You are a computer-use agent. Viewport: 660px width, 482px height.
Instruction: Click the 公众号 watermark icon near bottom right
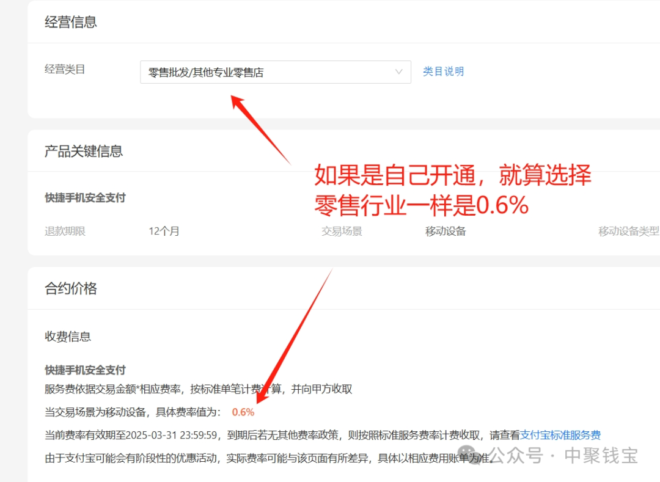(x=466, y=454)
